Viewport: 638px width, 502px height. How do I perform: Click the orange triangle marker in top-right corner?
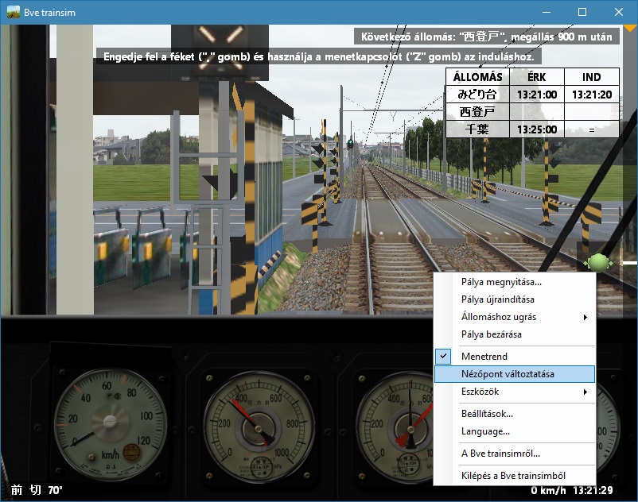(629, 29)
